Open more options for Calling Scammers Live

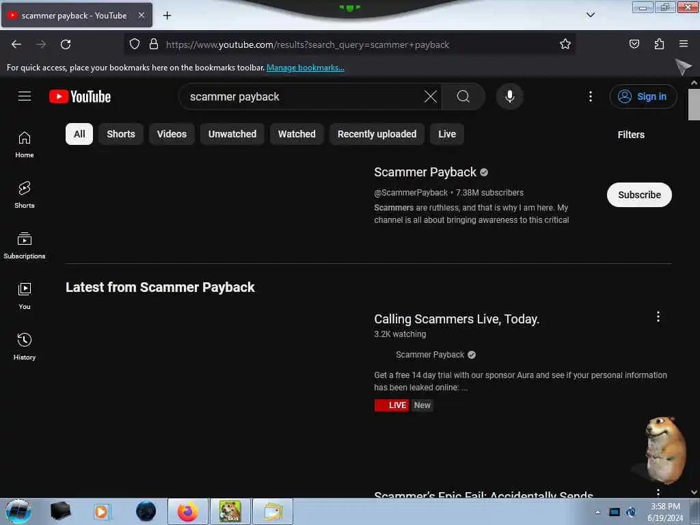coord(658,317)
